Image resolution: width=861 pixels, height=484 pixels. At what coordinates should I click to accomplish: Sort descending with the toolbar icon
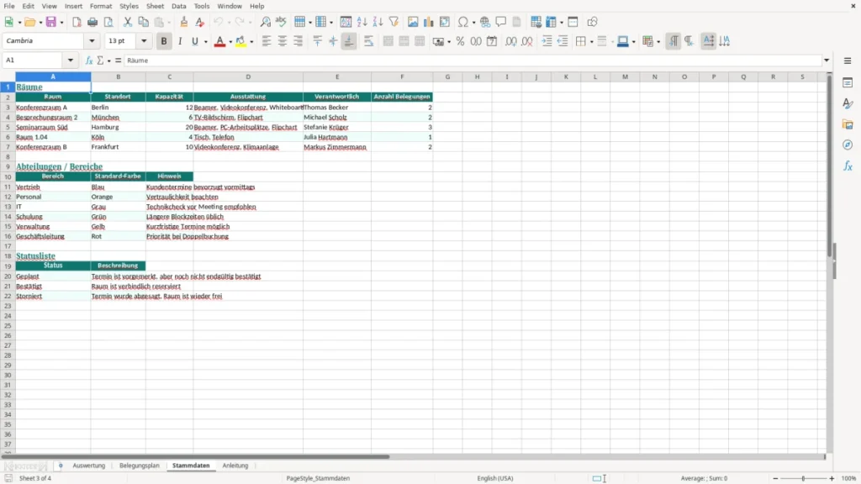coord(378,22)
